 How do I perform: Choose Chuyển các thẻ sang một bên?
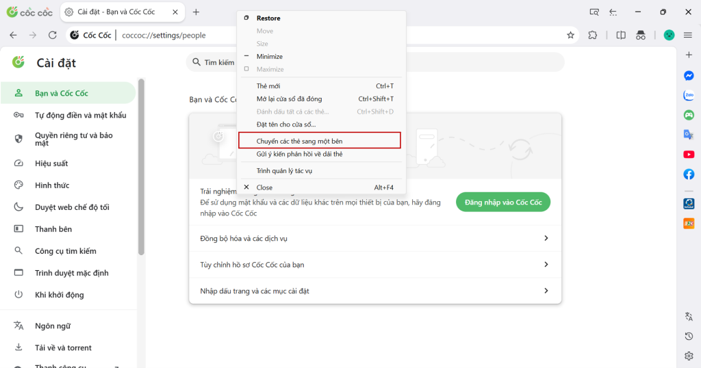tap(320, 141)
